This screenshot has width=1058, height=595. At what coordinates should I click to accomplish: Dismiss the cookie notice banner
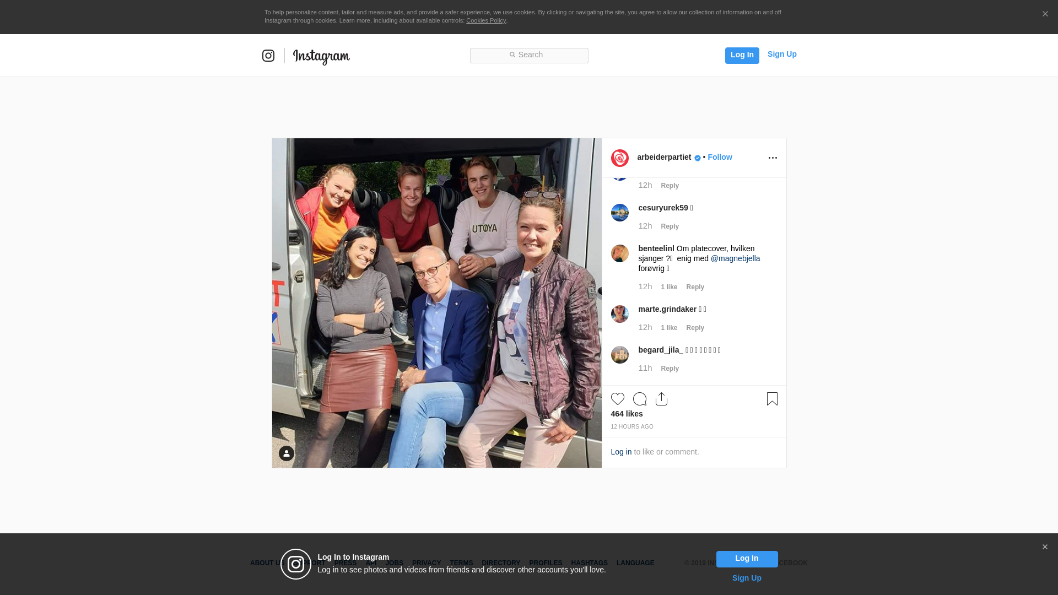1045,14
